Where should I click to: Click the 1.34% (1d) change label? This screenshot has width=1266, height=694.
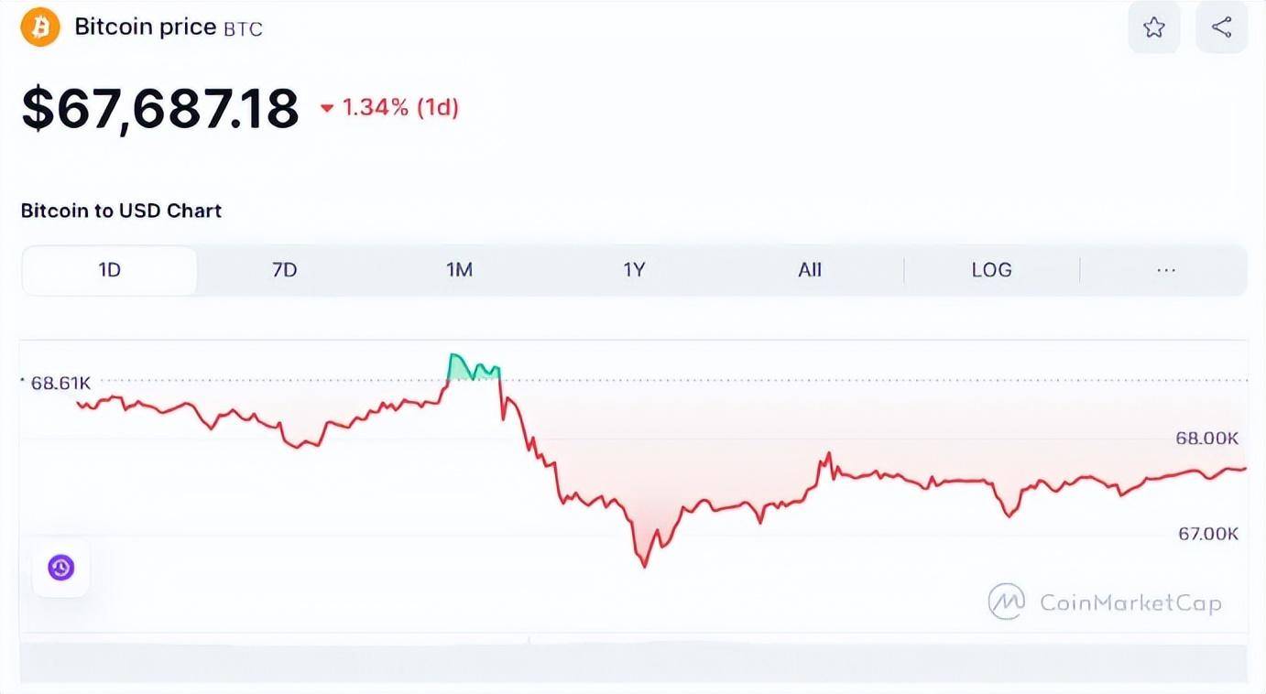399,108
